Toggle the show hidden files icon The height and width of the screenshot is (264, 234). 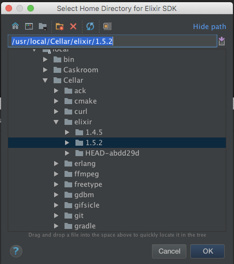(x=108, y=26)
